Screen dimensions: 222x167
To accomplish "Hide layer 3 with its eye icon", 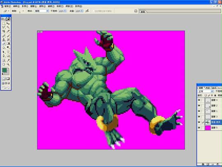I will click(199, 117).
